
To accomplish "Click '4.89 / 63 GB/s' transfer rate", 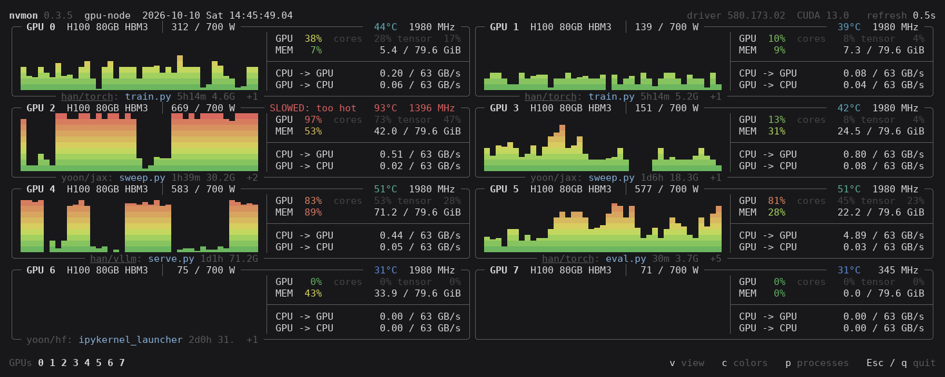I will (884, 235).
